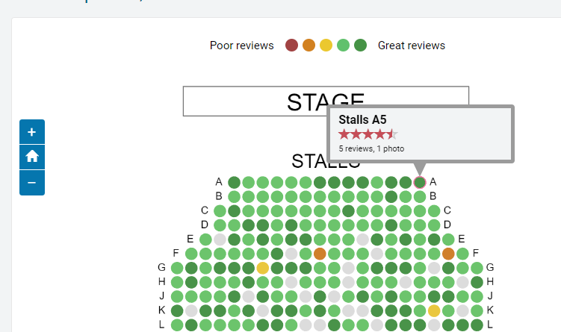
Task: Select seat beside the right H row label
Action: click(x=477, y=282)
